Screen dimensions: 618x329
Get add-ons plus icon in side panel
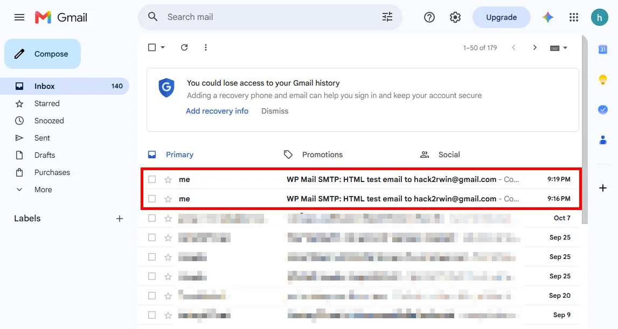(602, 188)
